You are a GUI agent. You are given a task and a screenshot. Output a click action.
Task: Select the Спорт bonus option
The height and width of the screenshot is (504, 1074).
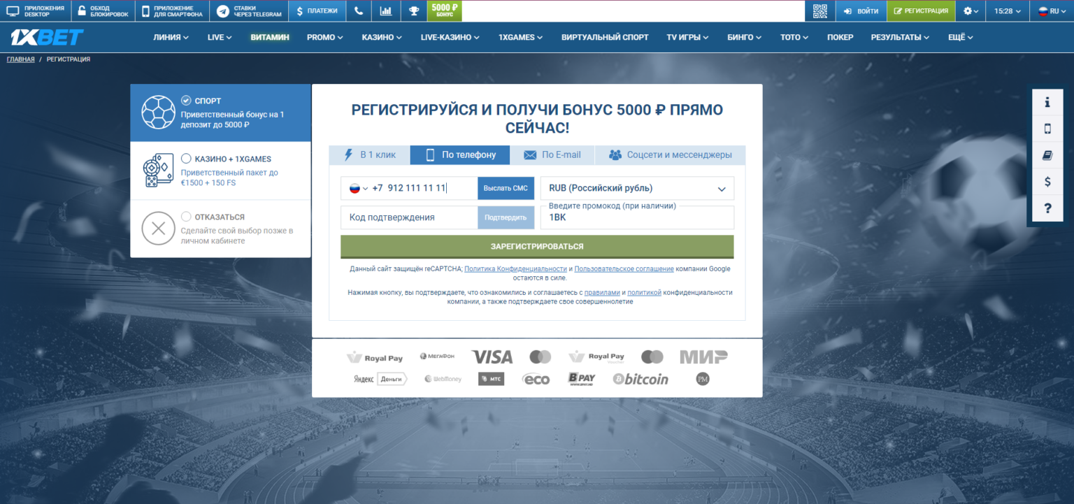click(220, 113)
